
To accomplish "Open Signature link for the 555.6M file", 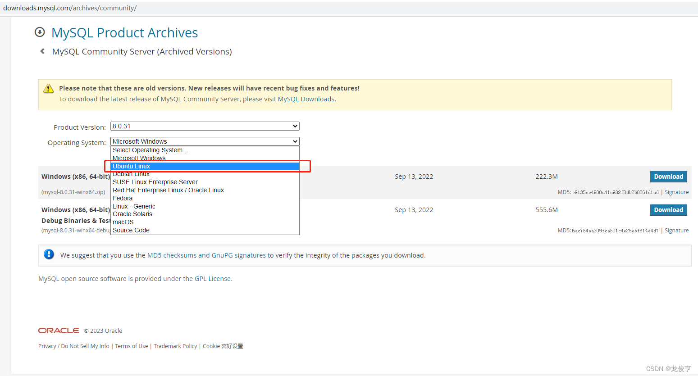I will tap(676, 231).
